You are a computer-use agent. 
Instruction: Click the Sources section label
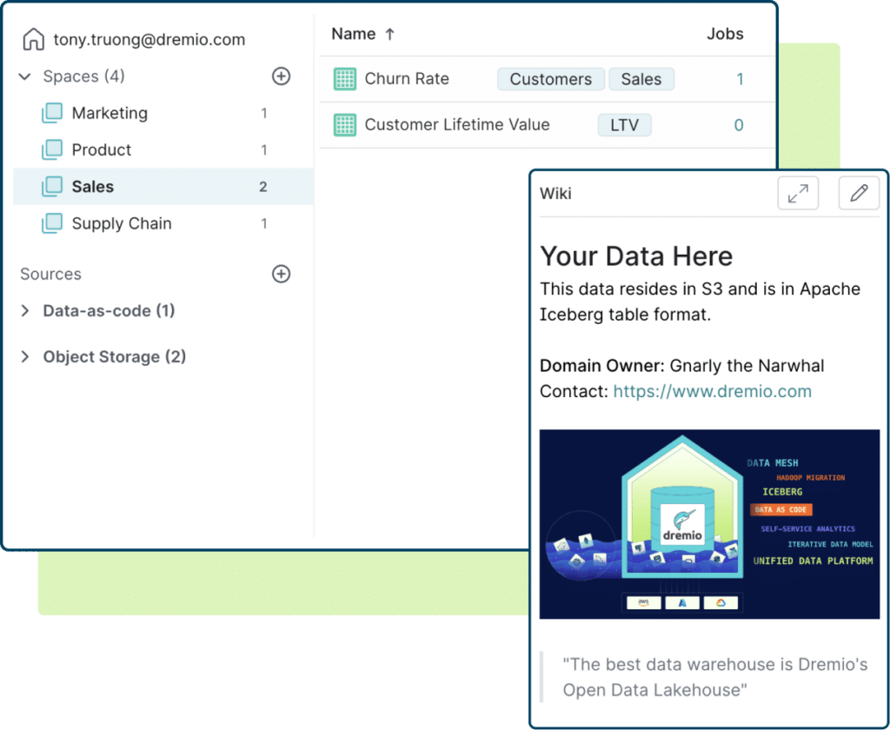(x=50, y=274)
